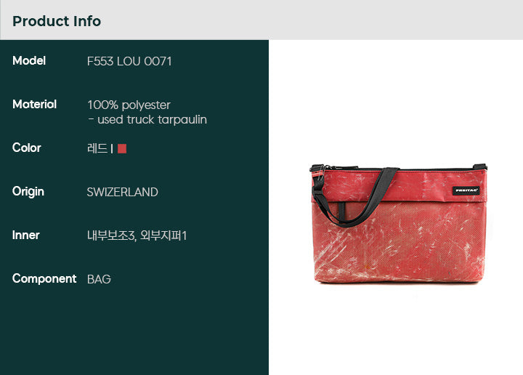The image size is (523, 375).
Task: Click the FREITAG logo tag on bag
Action: click(x=466, y=190)
